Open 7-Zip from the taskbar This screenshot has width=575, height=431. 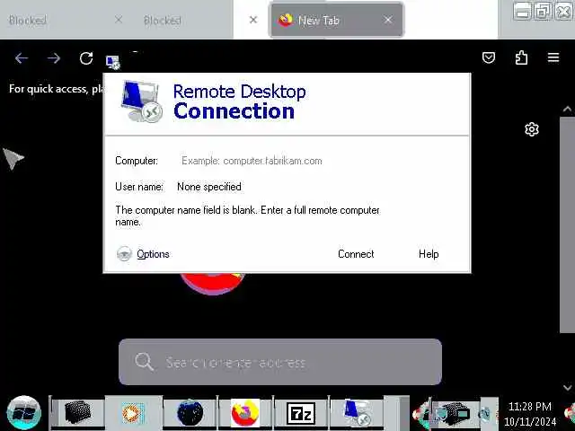pos(301,413)
